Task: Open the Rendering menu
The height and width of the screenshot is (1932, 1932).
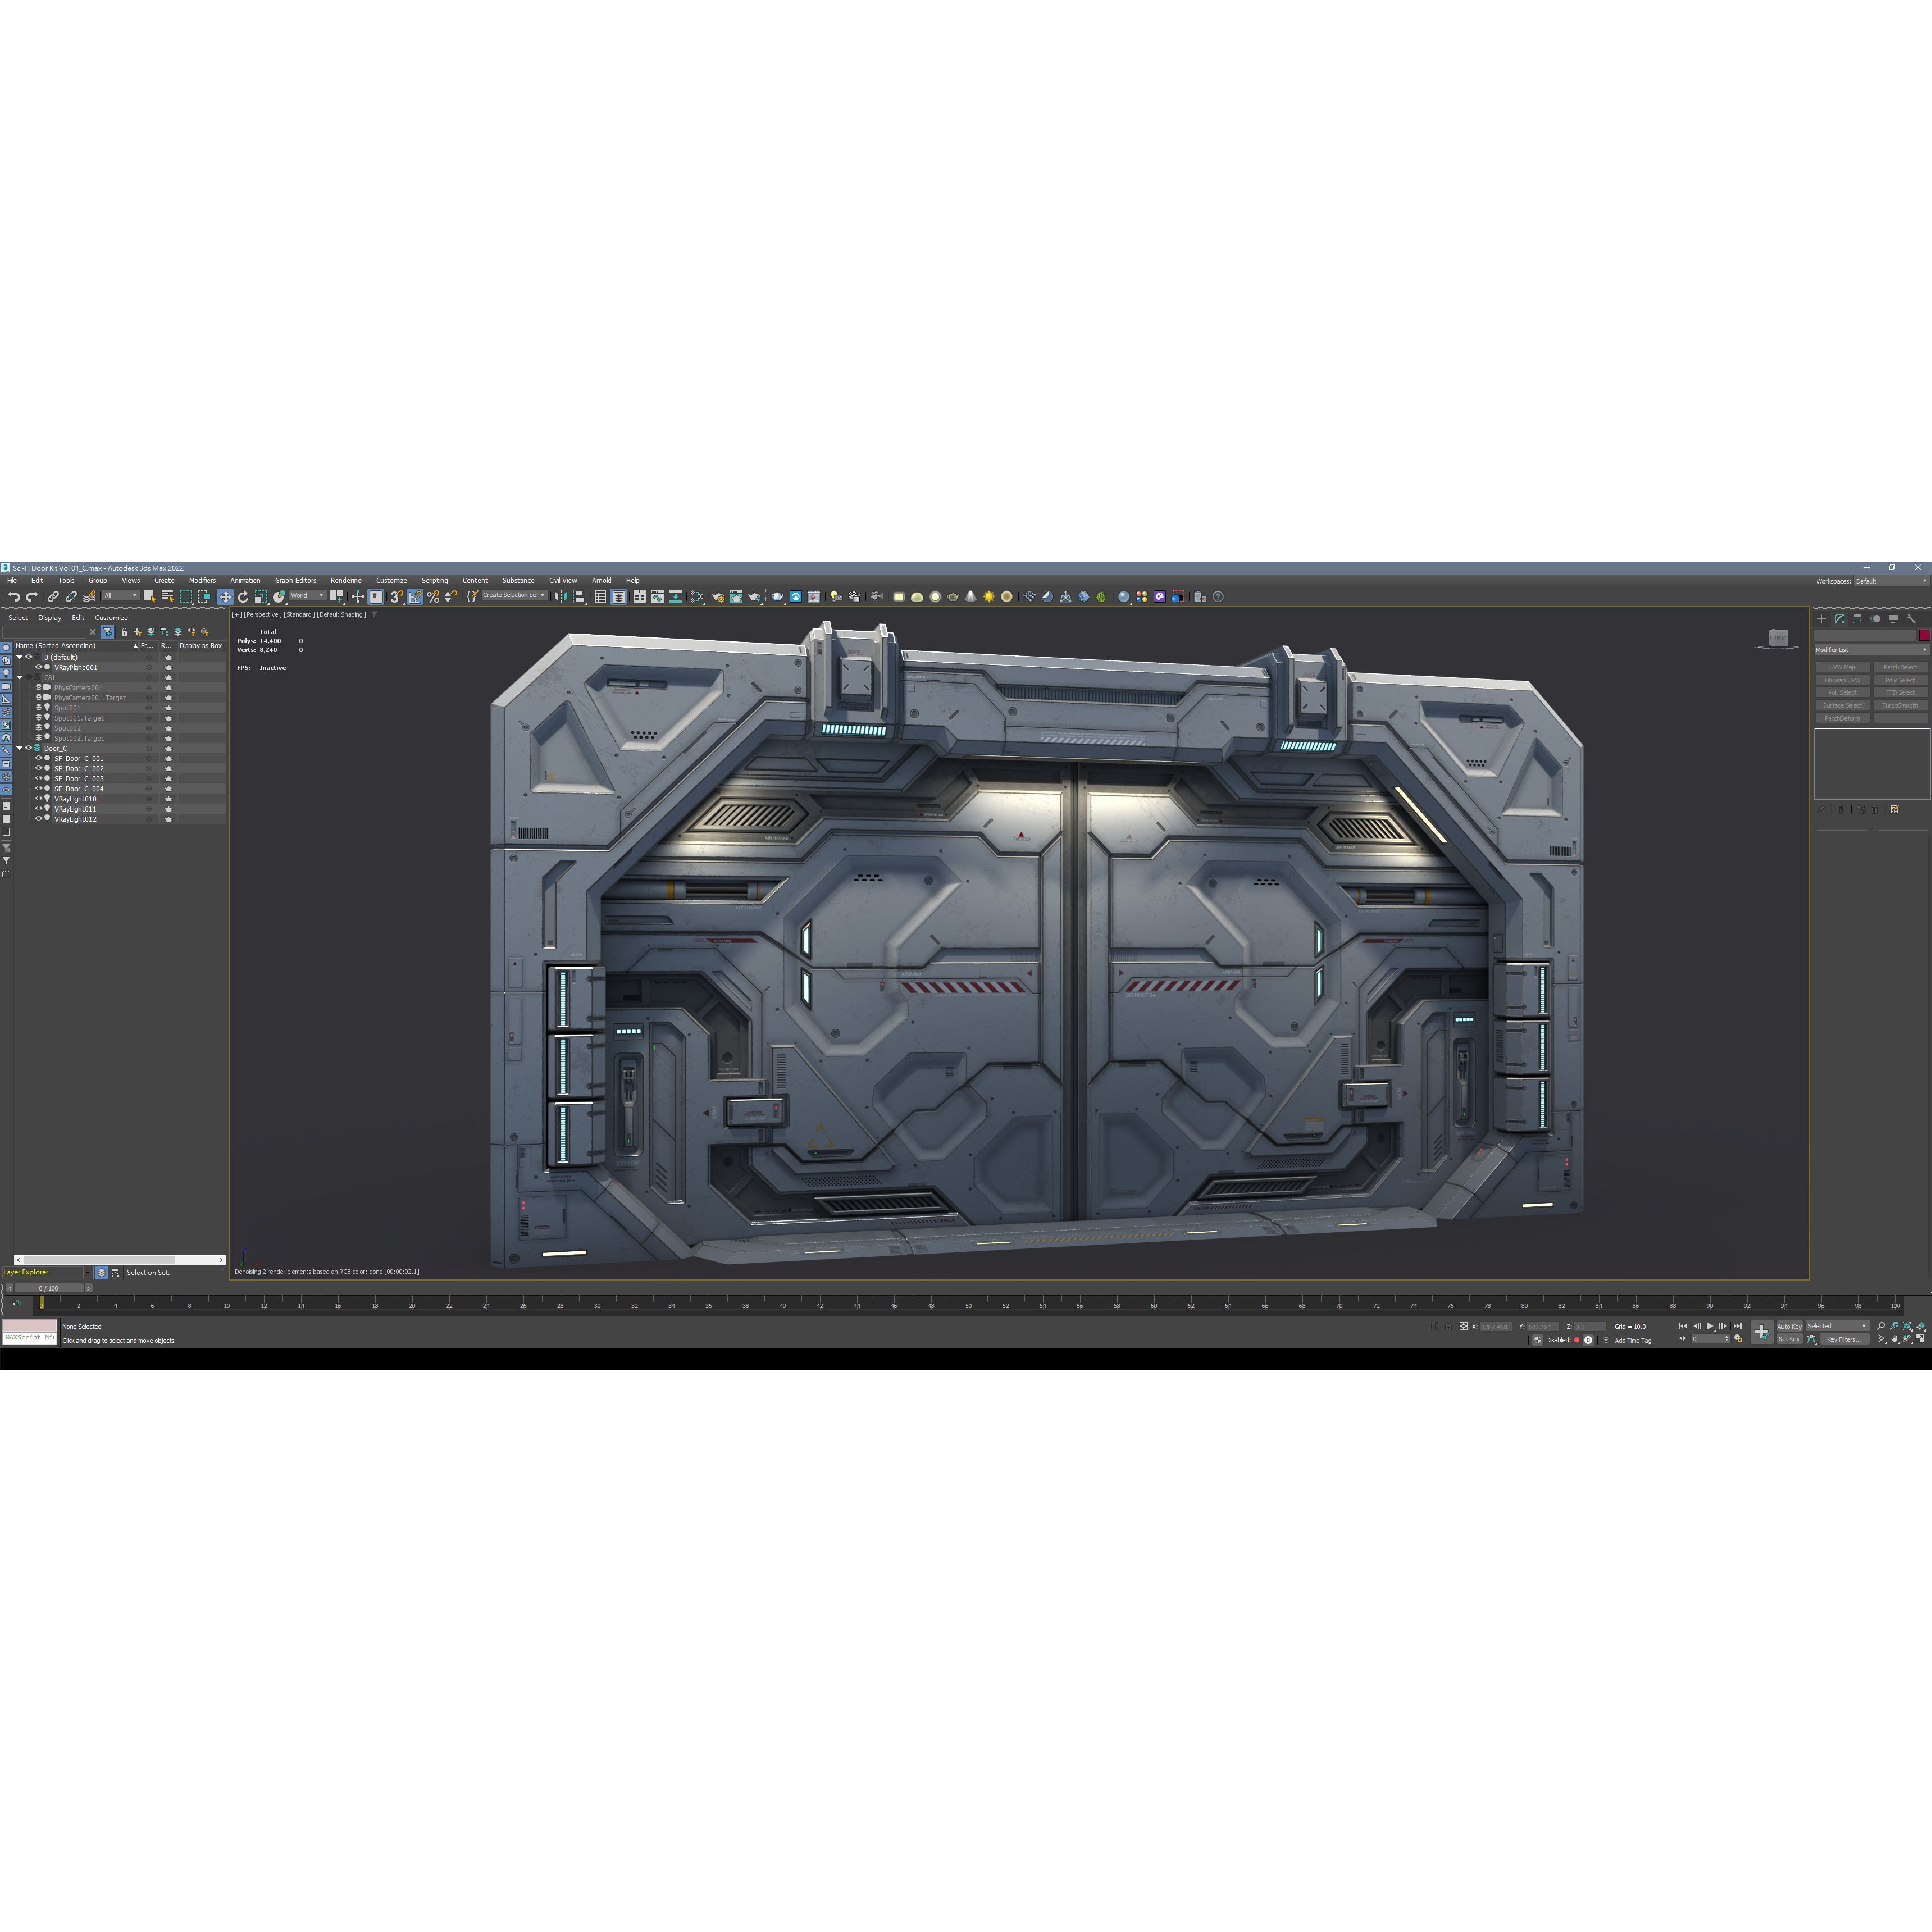Action: click(x=347, y=581)
